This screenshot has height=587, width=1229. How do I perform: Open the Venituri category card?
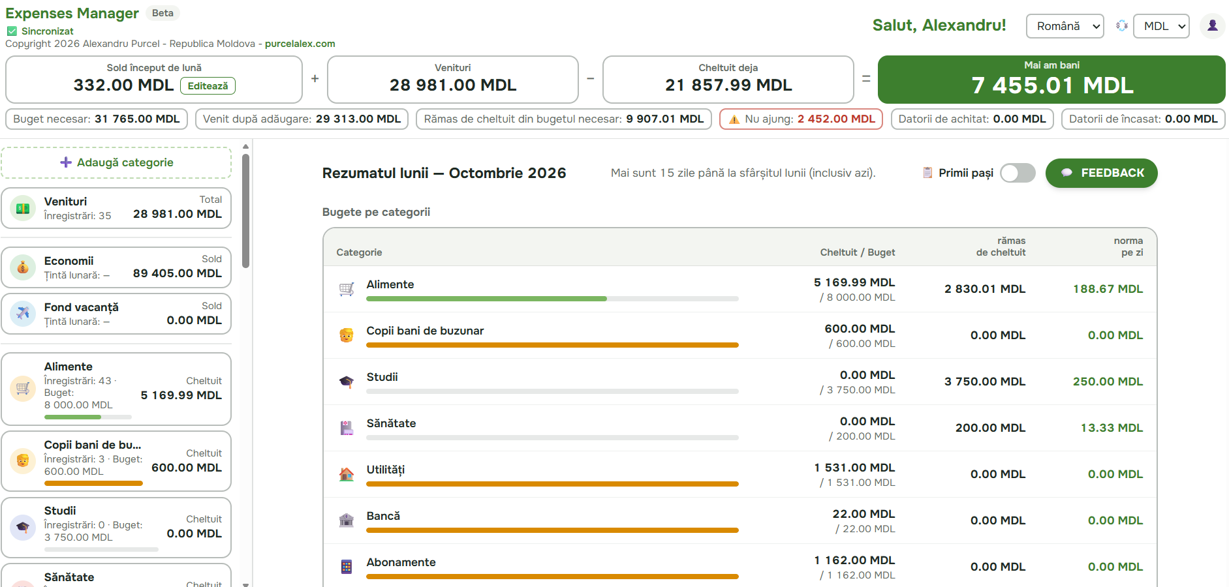pyautogui.click(x=116, y=208)
